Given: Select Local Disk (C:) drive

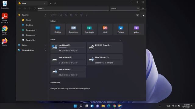Looking at the screenshot, I should tap(68, 48).
